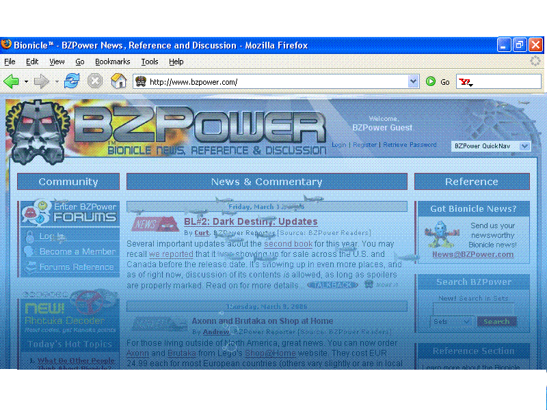547x410 pixels.
Task: Click the greyed-out Stop button
Action: coord(95,81)
